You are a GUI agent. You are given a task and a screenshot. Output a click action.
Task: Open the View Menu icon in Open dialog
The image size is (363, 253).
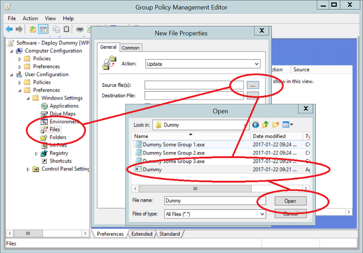288,125
